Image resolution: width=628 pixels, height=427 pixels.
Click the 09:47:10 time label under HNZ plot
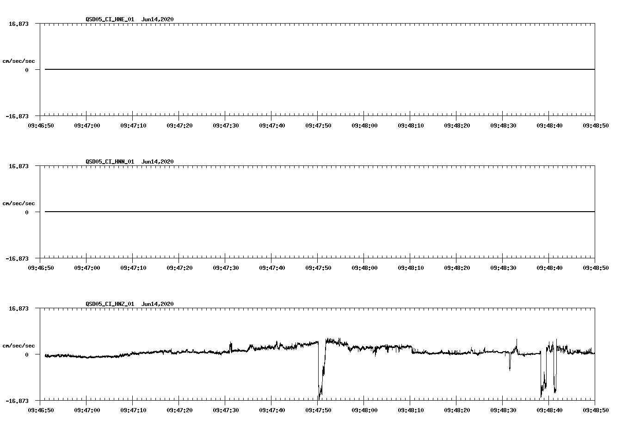pos(133,410)
